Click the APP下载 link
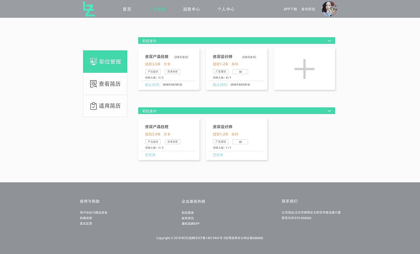This screenshot has width=420, height=254. click(x=290, y=9)
